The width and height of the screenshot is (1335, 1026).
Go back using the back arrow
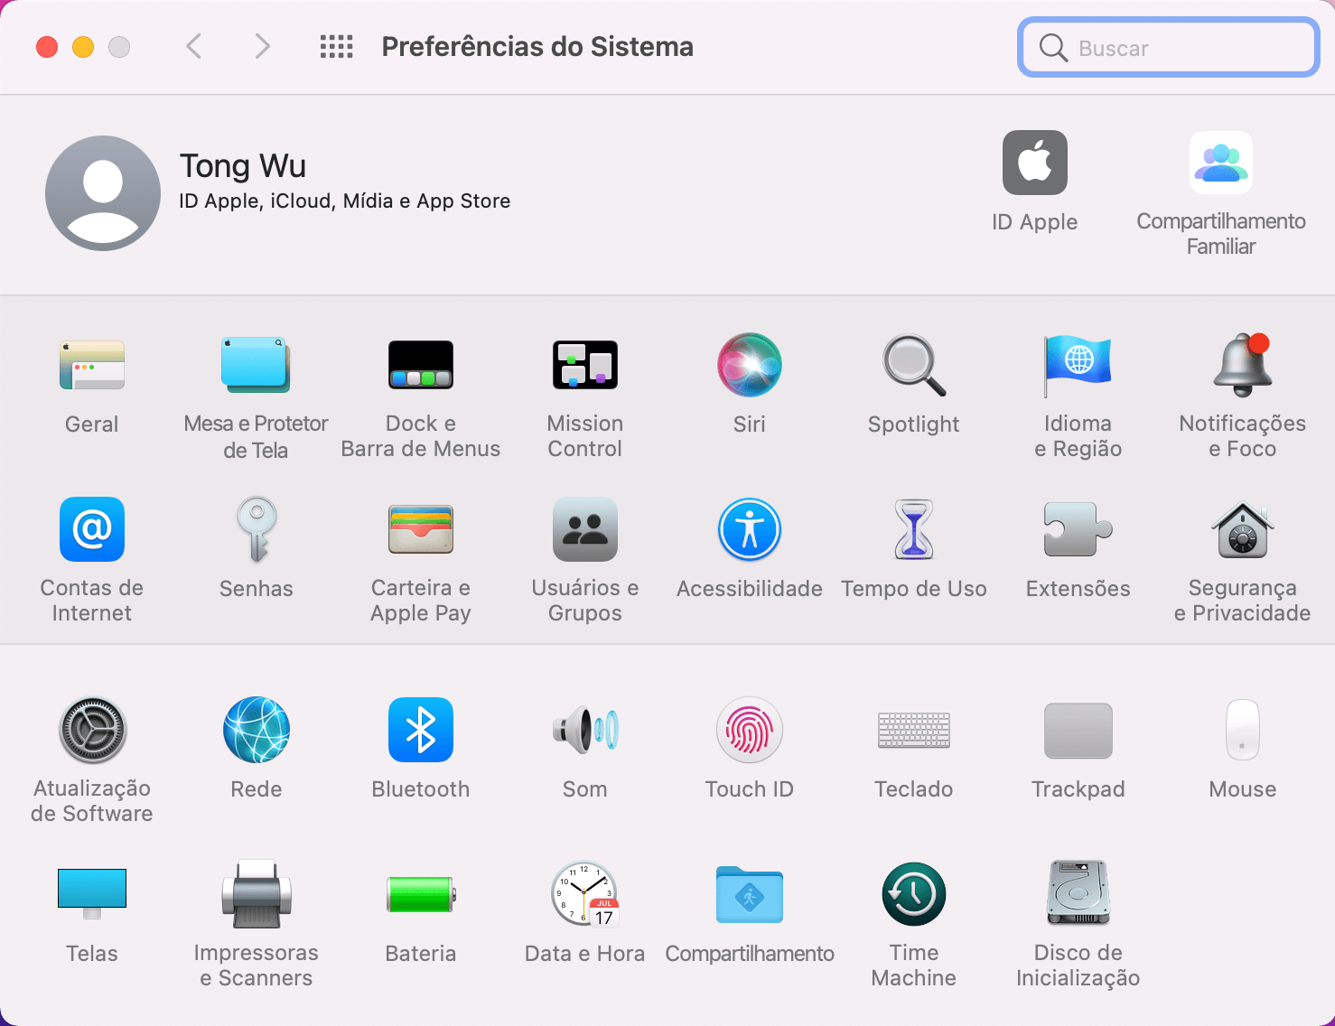(193, 47)
